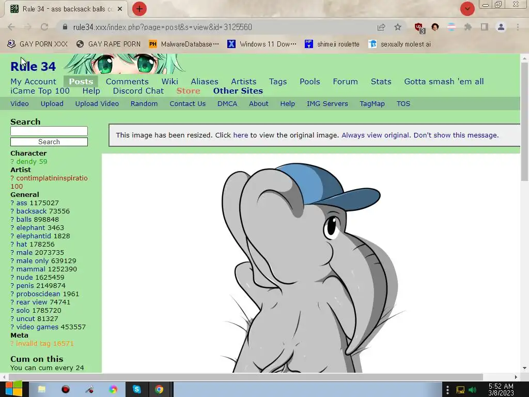Open the Pools page
Viewport: 529px width, 397px height.
coord(310,81)
